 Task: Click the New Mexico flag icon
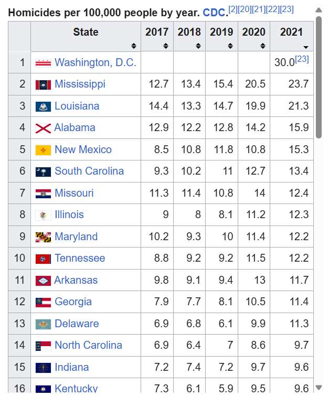[43, 150]
